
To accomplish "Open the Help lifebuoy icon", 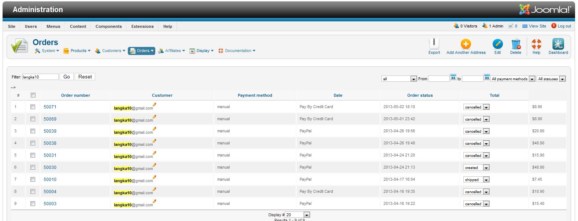I will point(536,44).
